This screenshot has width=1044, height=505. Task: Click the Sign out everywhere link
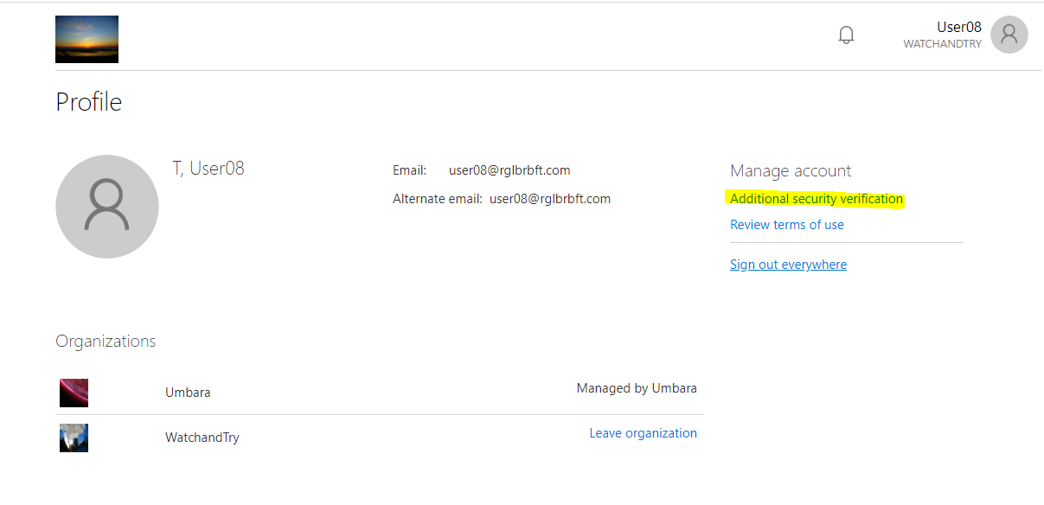coord(788,265)
